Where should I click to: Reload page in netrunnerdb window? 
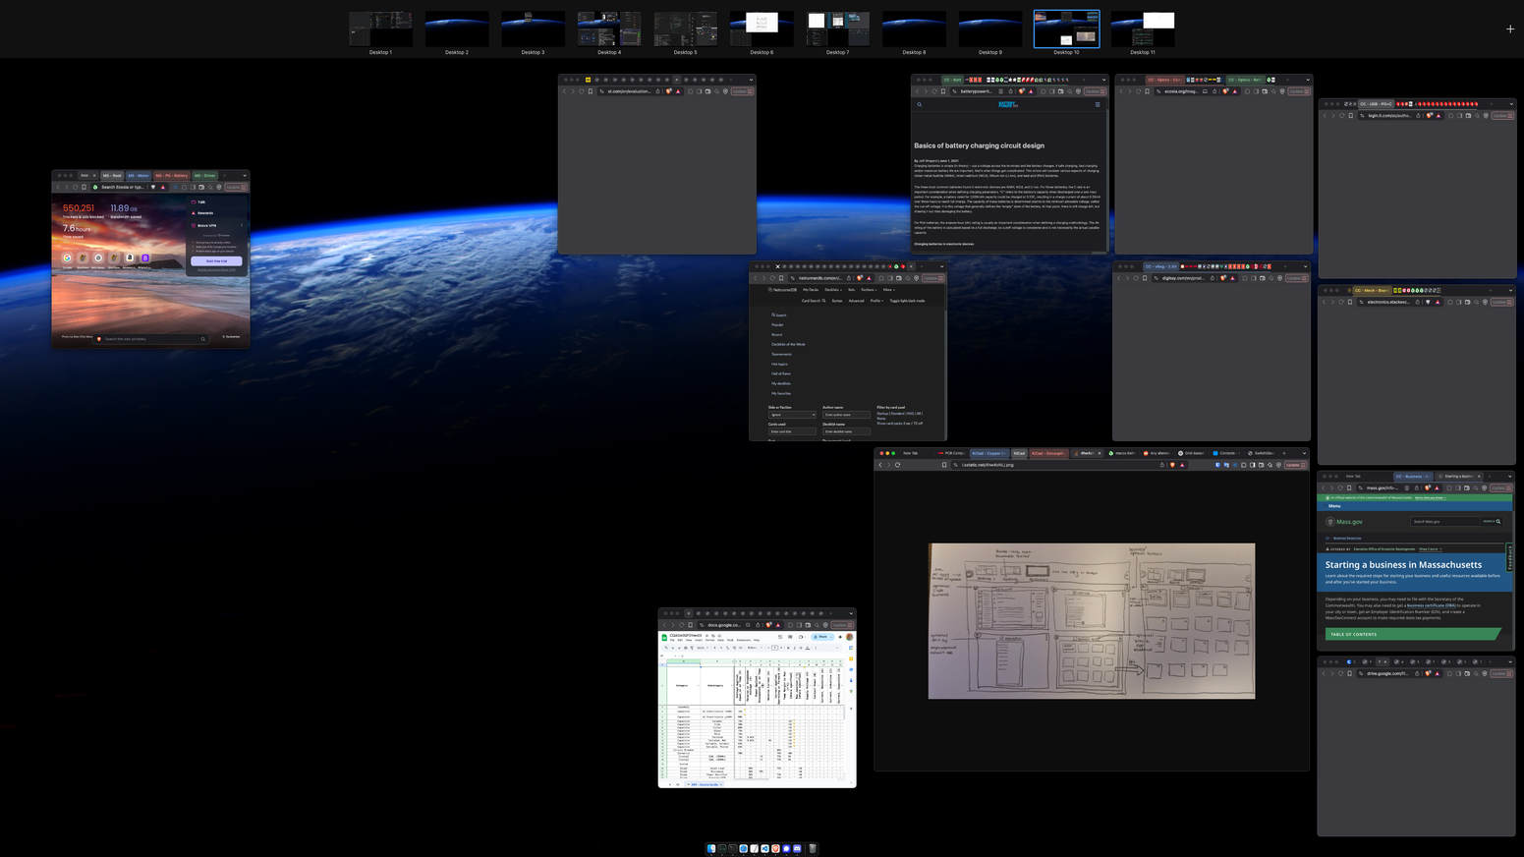pyautogui.click(x=772, y=278)
